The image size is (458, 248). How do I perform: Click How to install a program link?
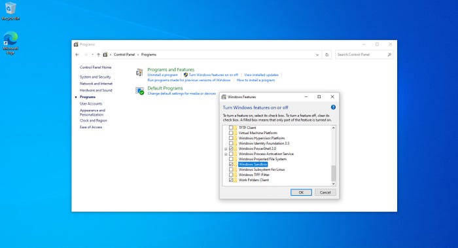[x=256, y=80]
